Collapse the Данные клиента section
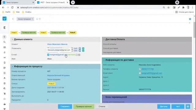Viewport: 196px width, 110px height. (x=12, y=39)
